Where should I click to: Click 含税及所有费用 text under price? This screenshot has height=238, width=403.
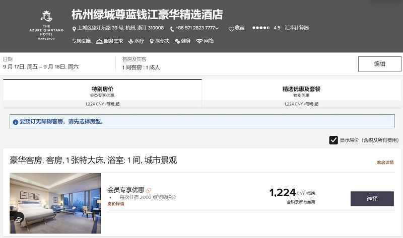[x=301, y=202]
